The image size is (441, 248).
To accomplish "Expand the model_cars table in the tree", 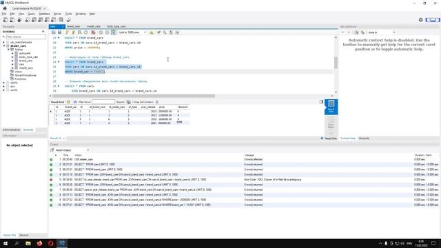I will click(x=12, y=68).
